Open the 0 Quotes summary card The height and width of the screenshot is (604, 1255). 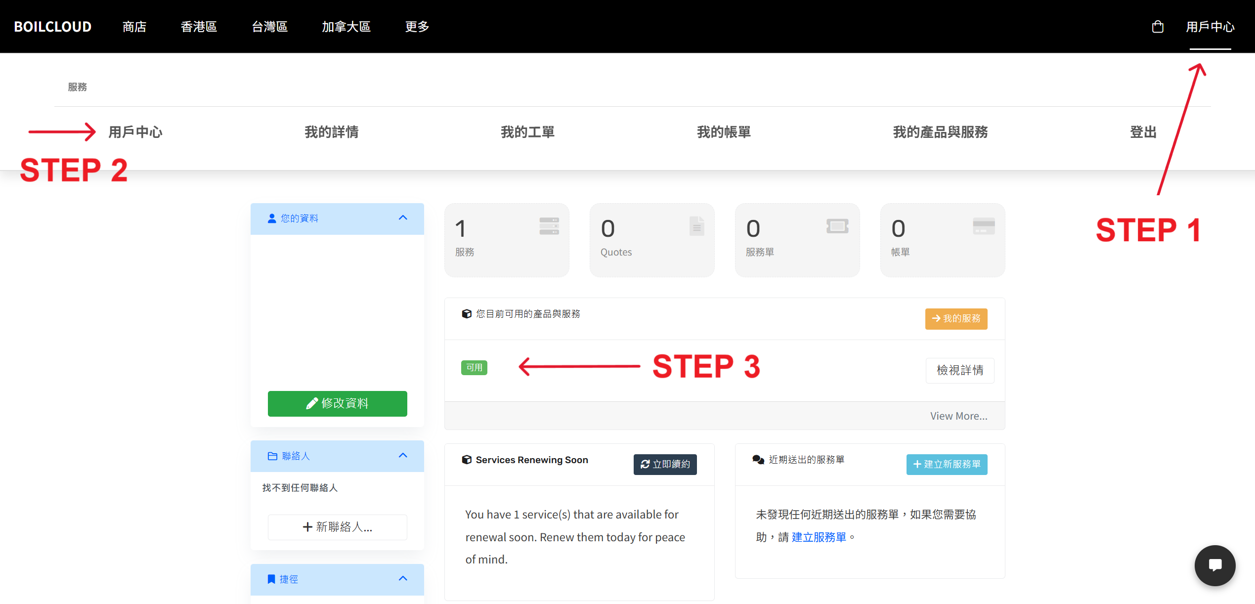point(652,240)
